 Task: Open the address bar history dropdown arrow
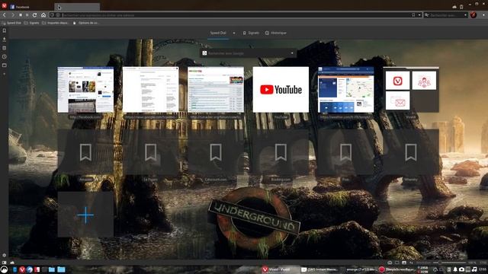pos(419,15)
